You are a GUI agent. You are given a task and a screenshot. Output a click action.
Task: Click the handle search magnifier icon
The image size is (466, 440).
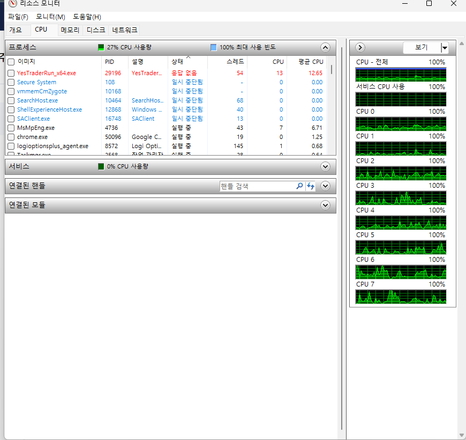(x=299, y=186)
